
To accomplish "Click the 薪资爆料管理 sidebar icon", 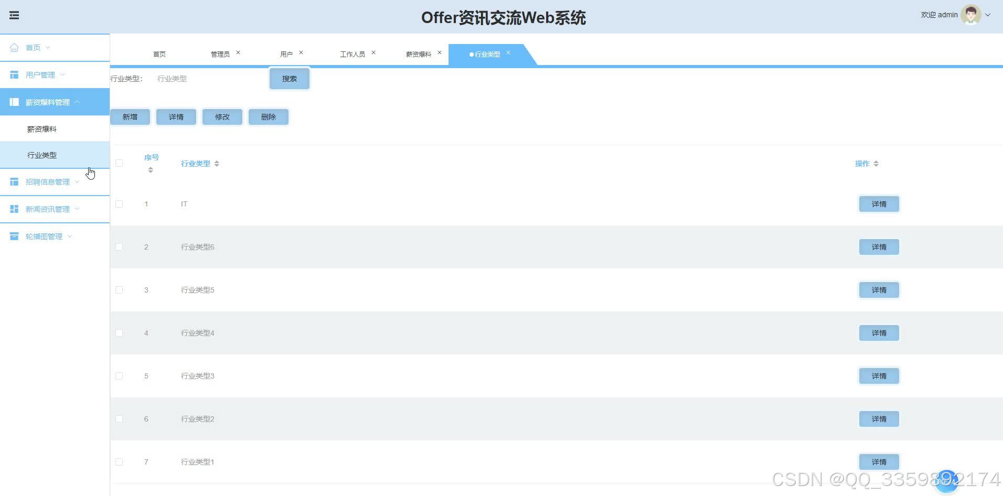I will [15, 102].
